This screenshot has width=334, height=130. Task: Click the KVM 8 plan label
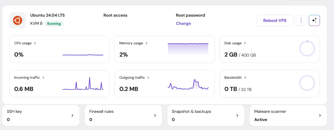tap(36, 24)
